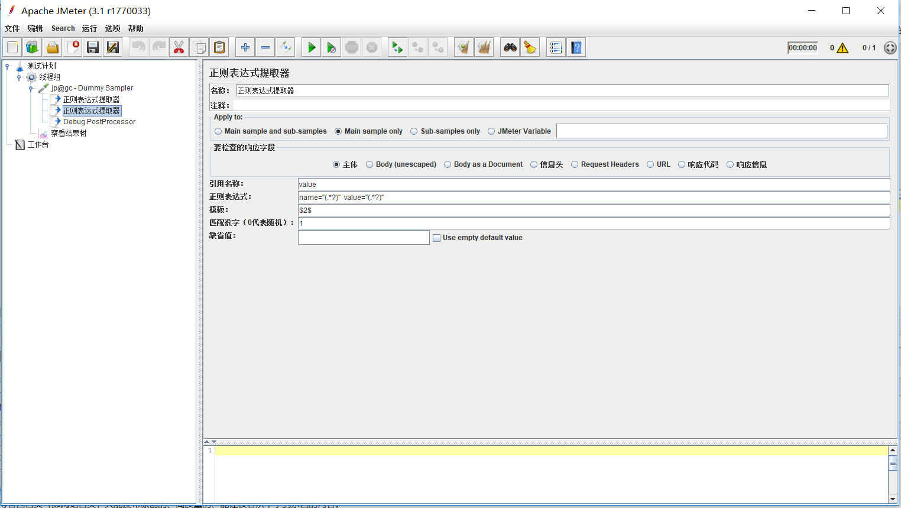Stop the running test
The height and width of the screenshot is (508, 901).
352,47
